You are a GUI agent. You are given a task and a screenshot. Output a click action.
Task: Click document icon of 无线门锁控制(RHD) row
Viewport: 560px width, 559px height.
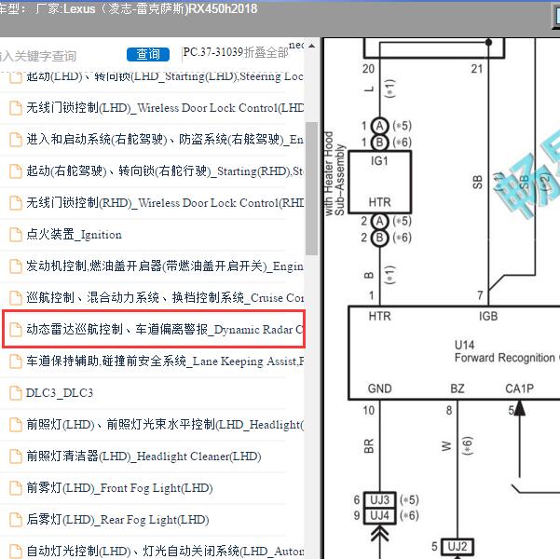tap(15, 203)
